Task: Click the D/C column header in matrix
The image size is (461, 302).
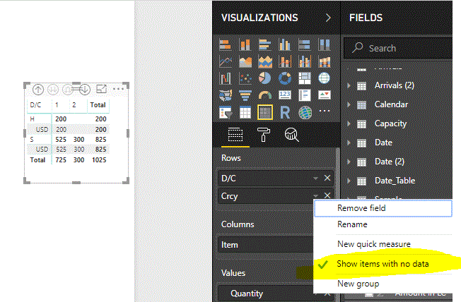Action: coord(35,105)
